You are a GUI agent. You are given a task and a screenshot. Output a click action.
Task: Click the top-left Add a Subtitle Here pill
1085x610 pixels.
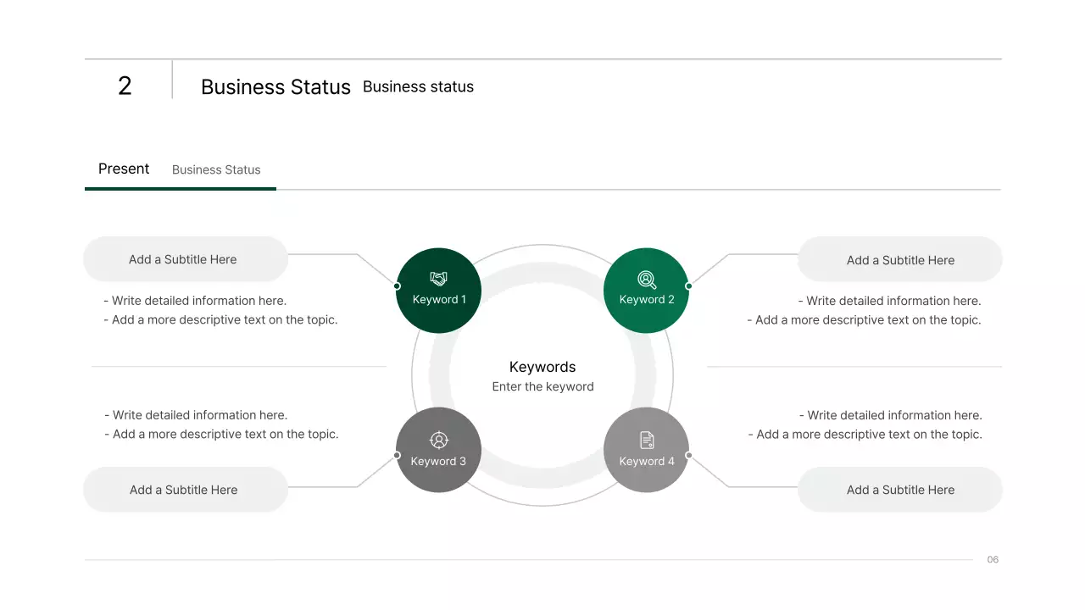point(185,258)
